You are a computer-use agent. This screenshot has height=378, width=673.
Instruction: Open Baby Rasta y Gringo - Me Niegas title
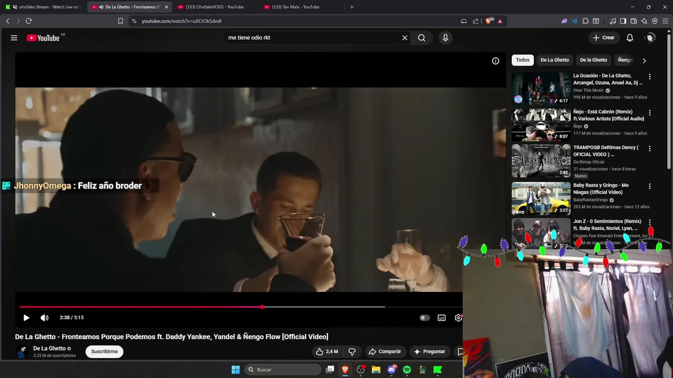[601, 188]
